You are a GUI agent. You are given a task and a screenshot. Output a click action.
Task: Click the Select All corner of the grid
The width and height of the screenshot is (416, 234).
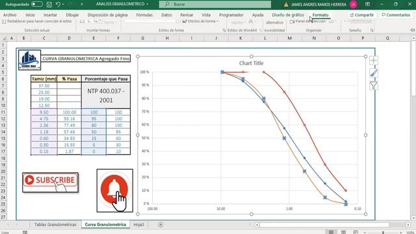coord(4,38)
